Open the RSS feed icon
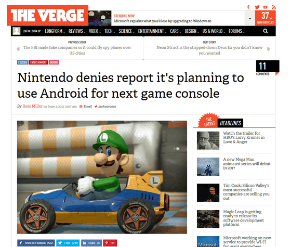This screenshot has height=247, width=291. click(x=273, y=7)
